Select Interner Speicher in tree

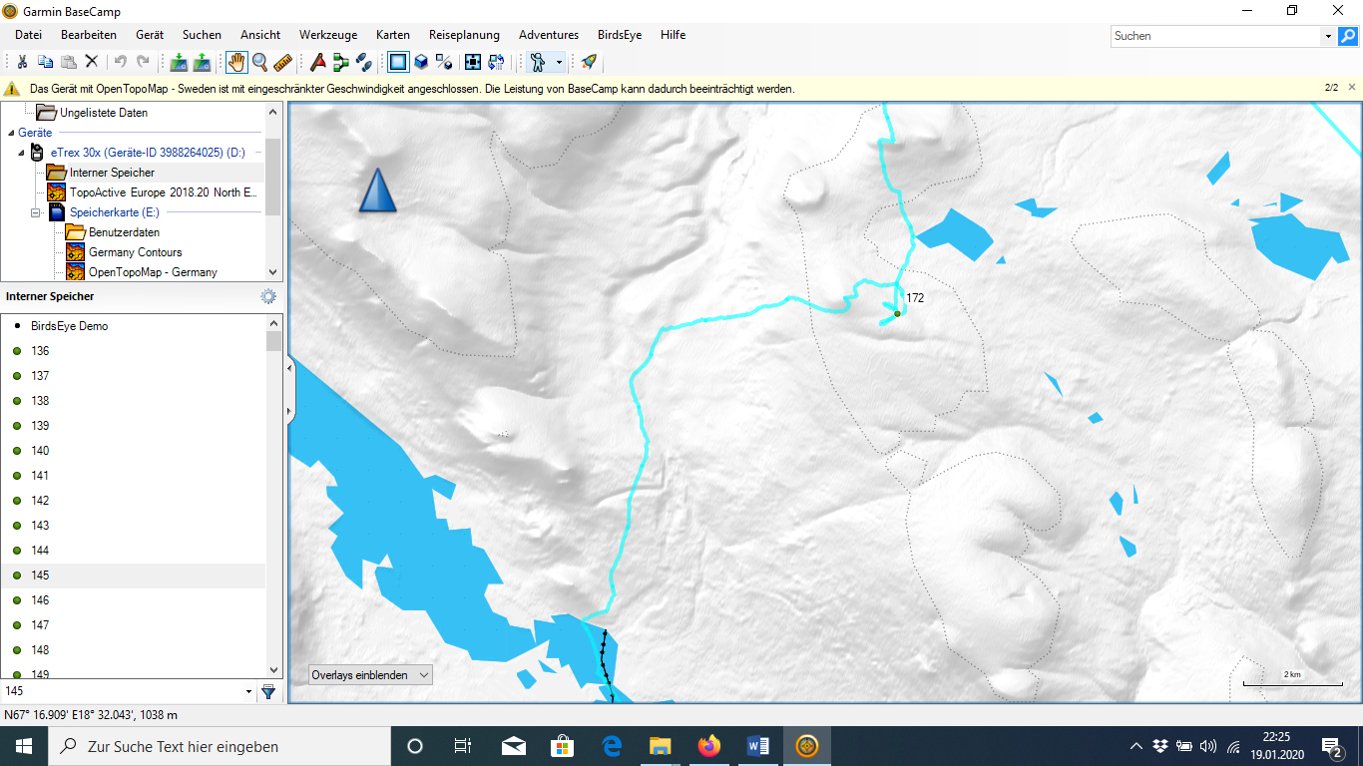coord(112,173)
